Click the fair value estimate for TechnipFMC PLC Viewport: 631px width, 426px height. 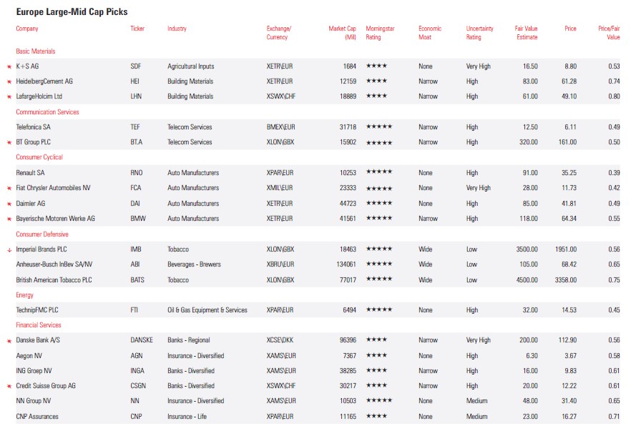[x=529, y=310]
